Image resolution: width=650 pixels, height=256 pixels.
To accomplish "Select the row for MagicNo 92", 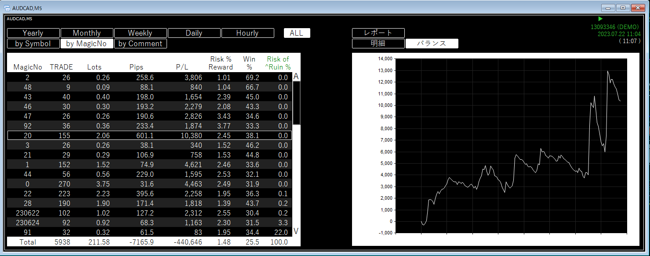I will [149, 126].
